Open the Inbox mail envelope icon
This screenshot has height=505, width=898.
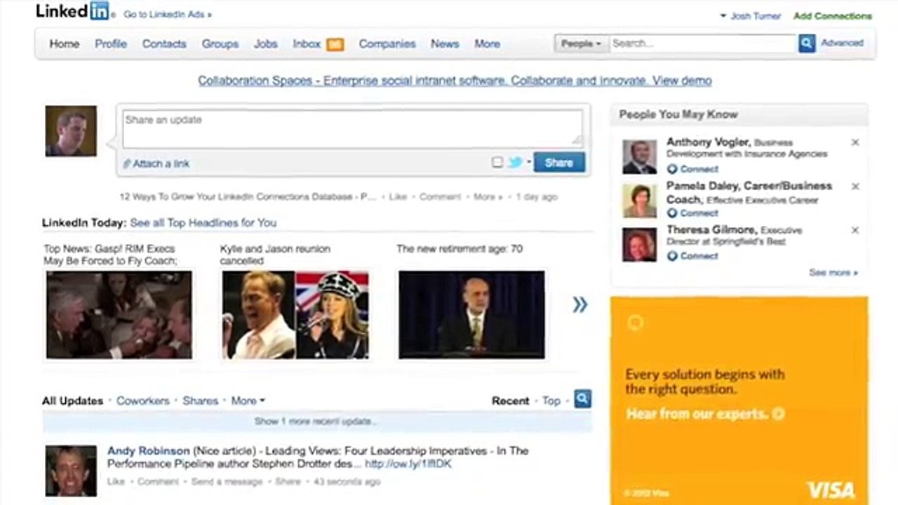(x=335, y=44)
